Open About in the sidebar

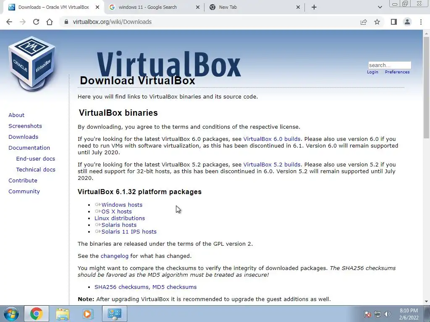tap(16, 115)
